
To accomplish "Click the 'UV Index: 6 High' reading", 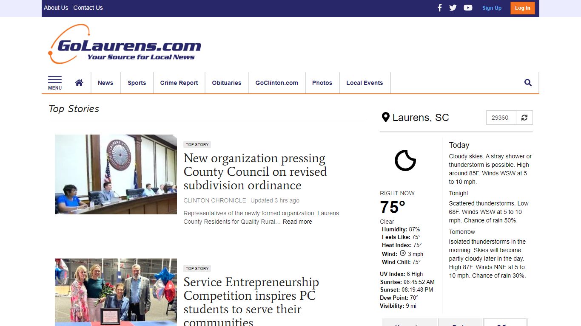I will pos(401,274).
